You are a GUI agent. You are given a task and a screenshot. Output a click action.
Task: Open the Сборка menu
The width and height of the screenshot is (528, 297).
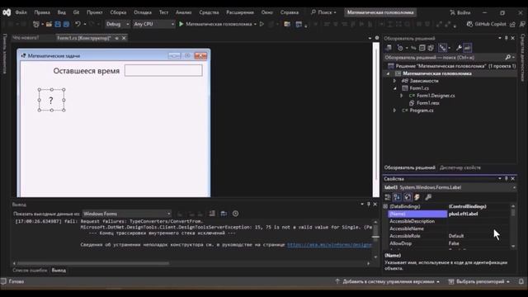(118, 12)
